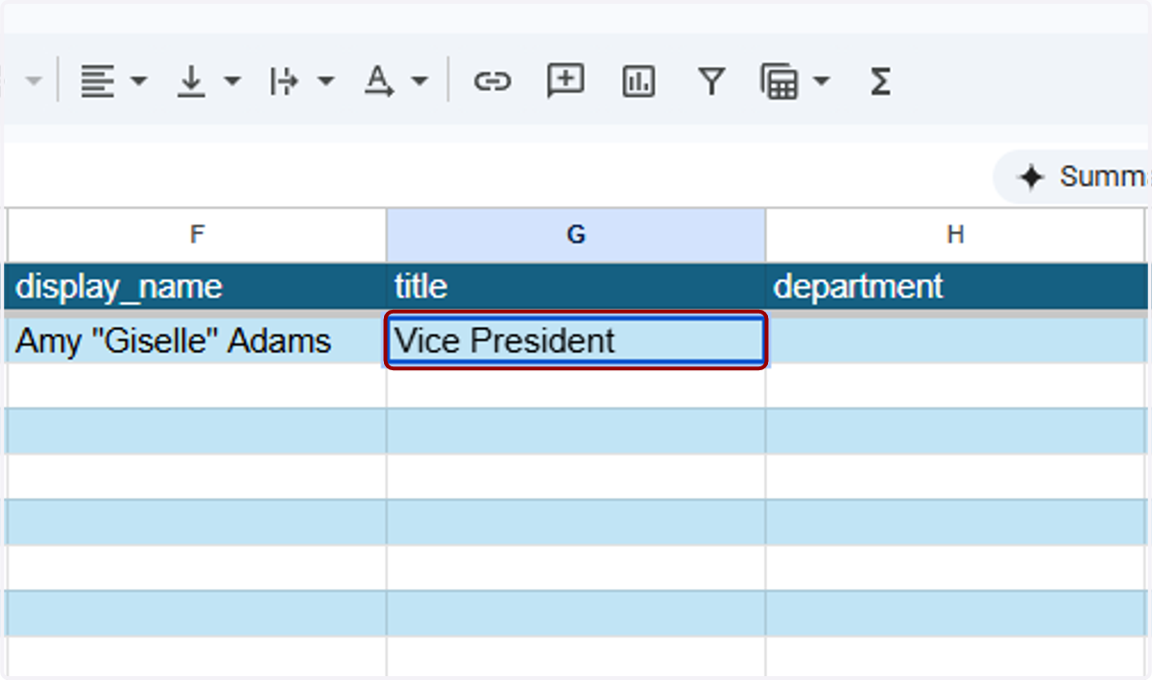
Task: Open the partially visible dropdown at toolbar left edge
Action: pyautogui.click(x=33, y=82)
